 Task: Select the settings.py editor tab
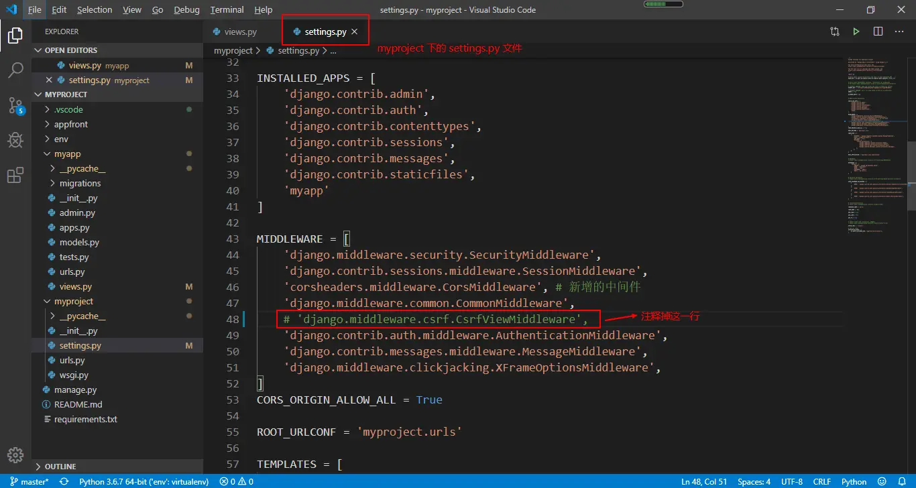[x=325, y=32]
